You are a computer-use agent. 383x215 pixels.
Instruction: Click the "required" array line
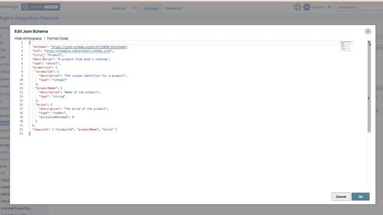pos(74,130)
